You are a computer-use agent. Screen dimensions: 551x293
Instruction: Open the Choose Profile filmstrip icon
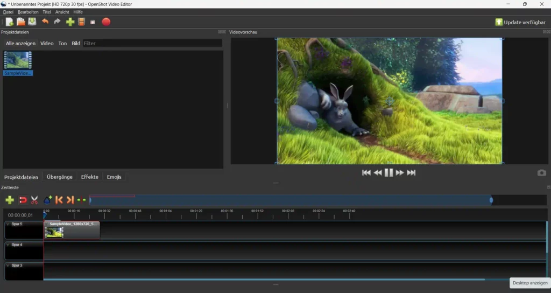click(81, 22)
